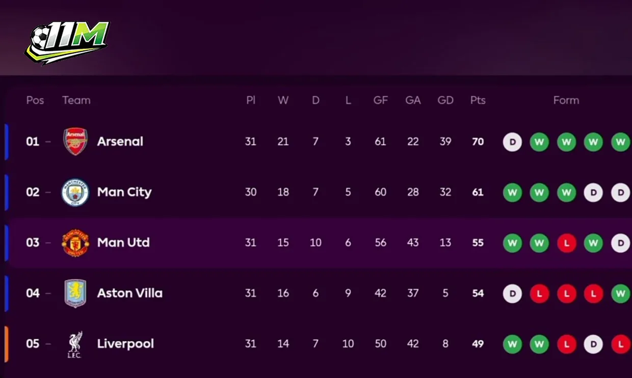The image size is (632, 378).
Task: Sort table by Pts column header
Action: click(x=478, y=100)
